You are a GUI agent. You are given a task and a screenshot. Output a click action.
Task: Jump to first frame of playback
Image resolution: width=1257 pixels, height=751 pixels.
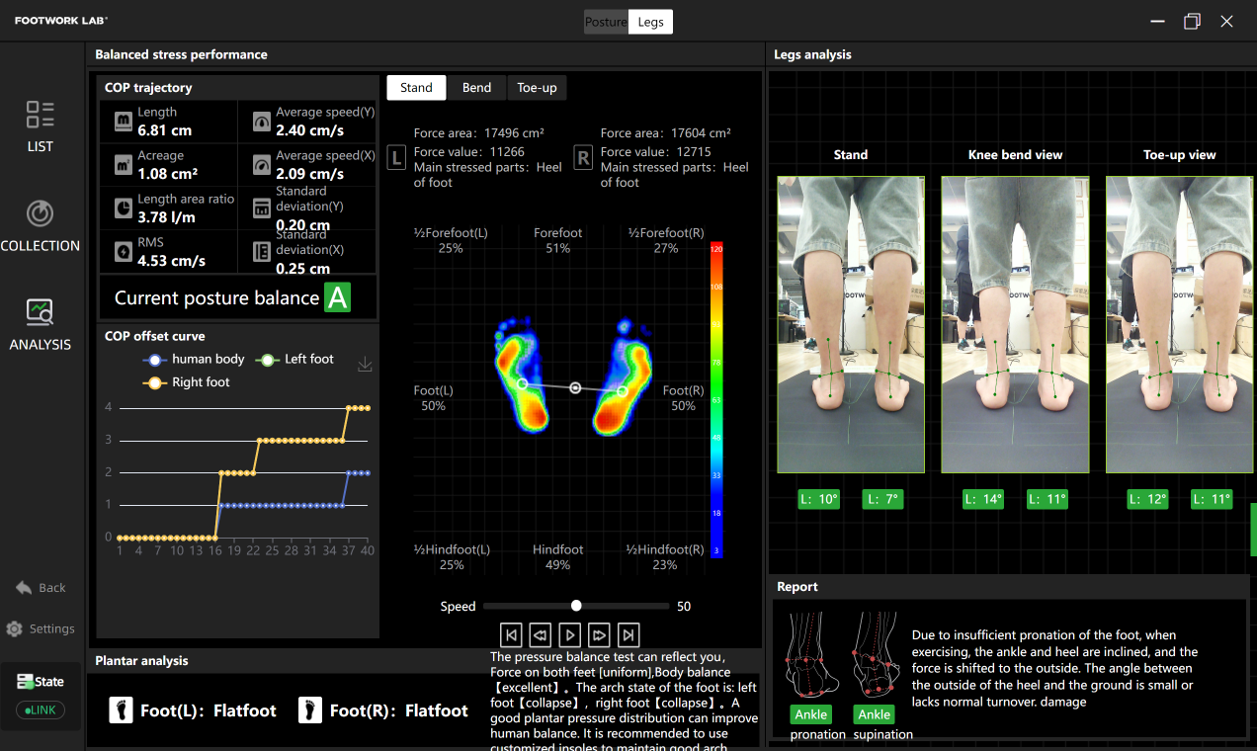511,634
